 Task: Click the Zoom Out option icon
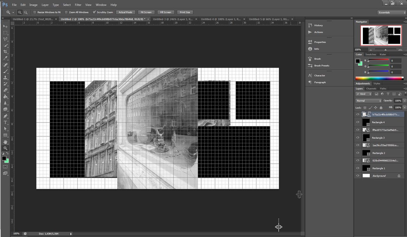tap(25, 12)
